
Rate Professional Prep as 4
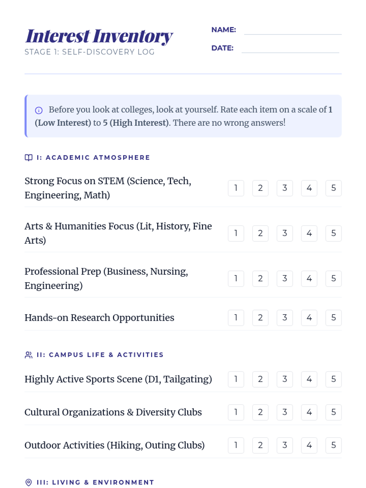click(309, 278)
